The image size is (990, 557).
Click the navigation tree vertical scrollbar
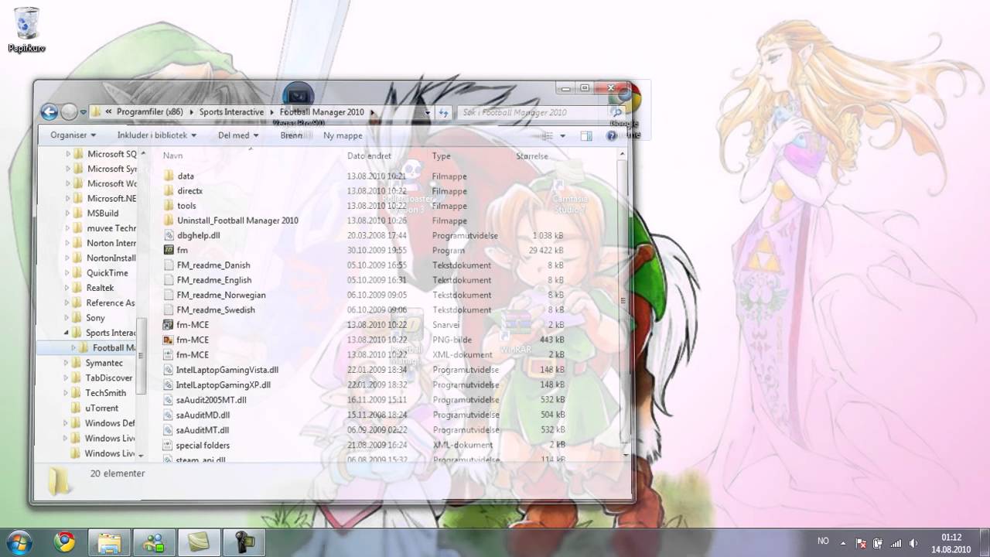[x=141, y=356]
